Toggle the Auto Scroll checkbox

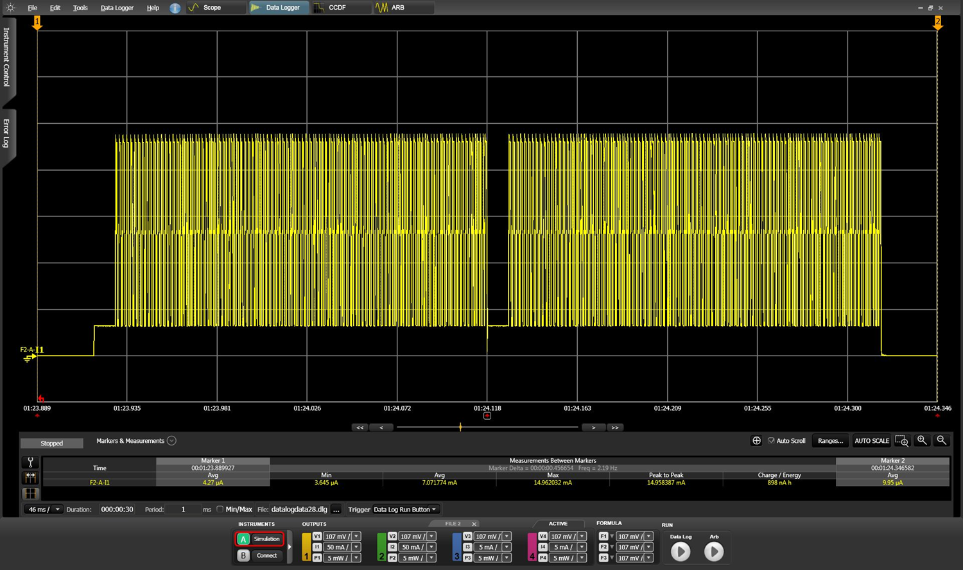coord(771,441)
